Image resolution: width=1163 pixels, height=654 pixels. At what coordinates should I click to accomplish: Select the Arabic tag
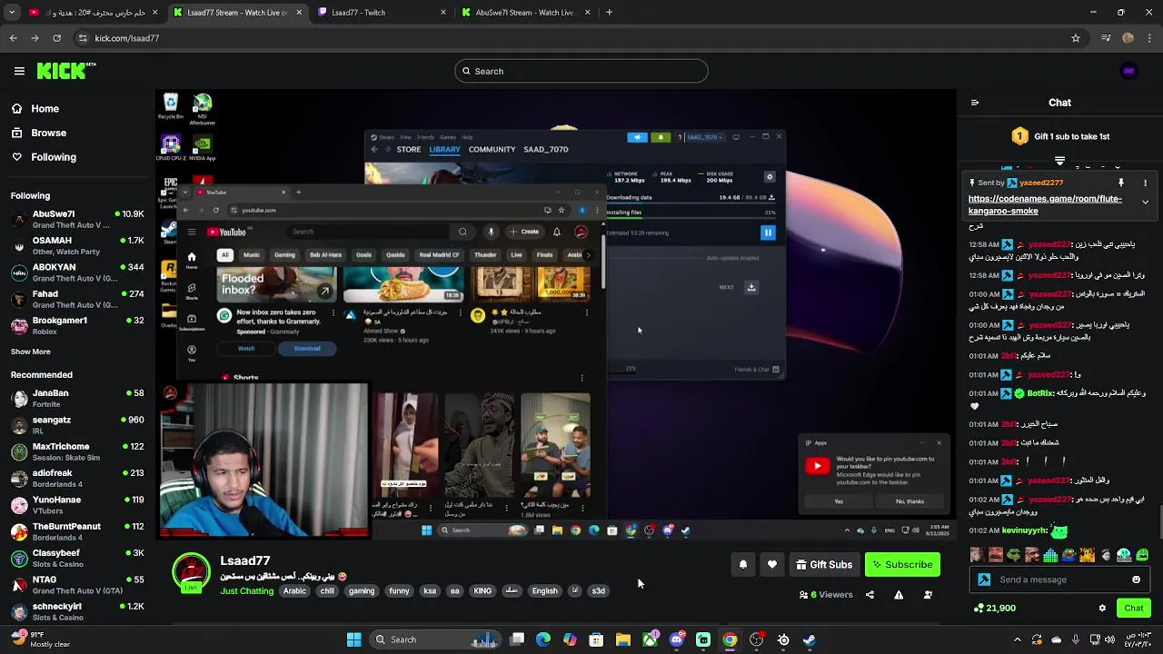(x=294, y=591)
